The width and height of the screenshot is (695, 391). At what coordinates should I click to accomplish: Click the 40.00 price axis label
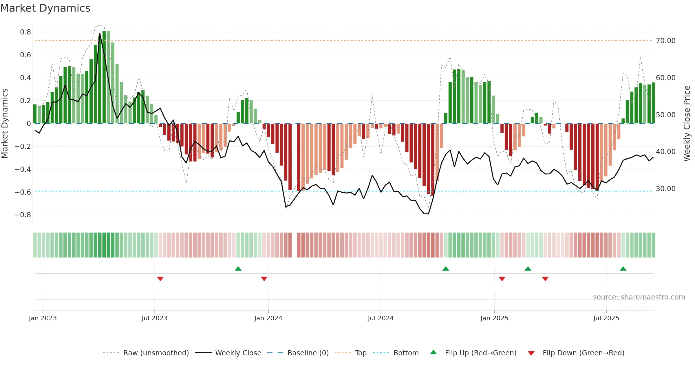point(666,152)
